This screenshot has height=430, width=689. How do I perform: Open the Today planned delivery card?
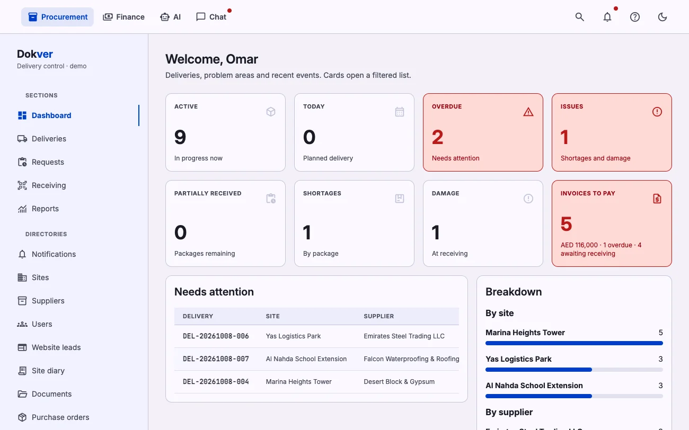point(354,132)
